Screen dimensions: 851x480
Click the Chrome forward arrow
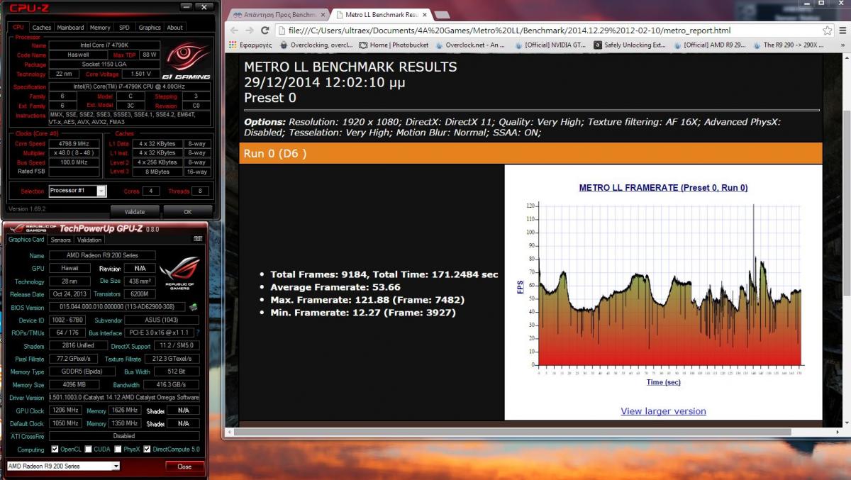pyautogui.click(x=250, y=30)
